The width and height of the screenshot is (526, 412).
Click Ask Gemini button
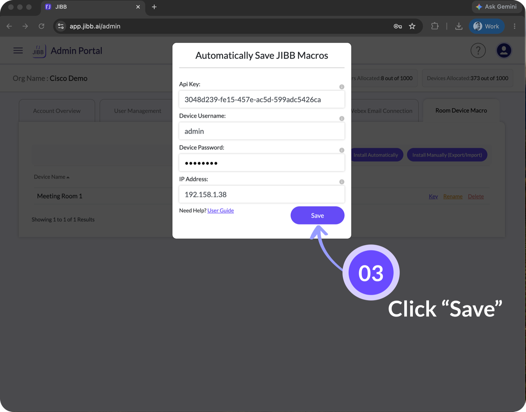(x=496, y=7)
